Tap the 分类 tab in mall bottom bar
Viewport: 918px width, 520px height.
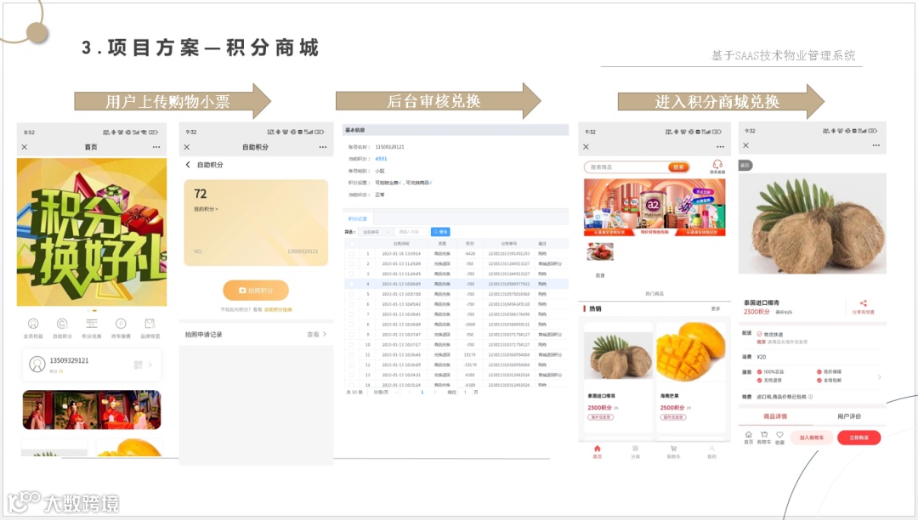click(x=635, y=451)
